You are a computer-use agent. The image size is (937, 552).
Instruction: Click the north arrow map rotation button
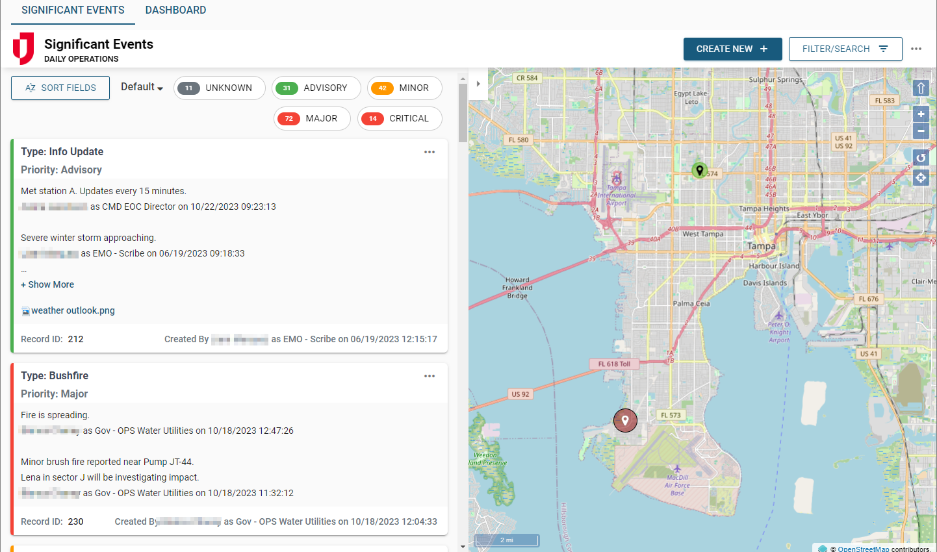coord(921,88)
